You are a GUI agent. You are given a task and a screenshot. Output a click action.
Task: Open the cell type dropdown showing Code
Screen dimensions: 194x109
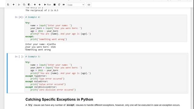tap(76, 5)
